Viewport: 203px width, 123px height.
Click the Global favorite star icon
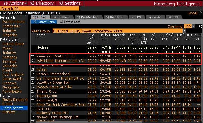200,13
